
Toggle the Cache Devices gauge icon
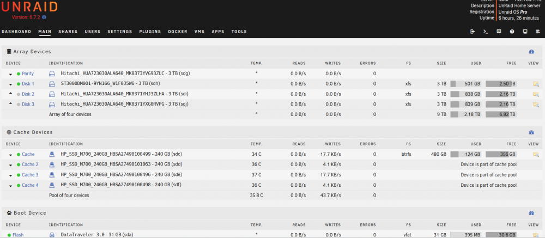coord(531,132)
